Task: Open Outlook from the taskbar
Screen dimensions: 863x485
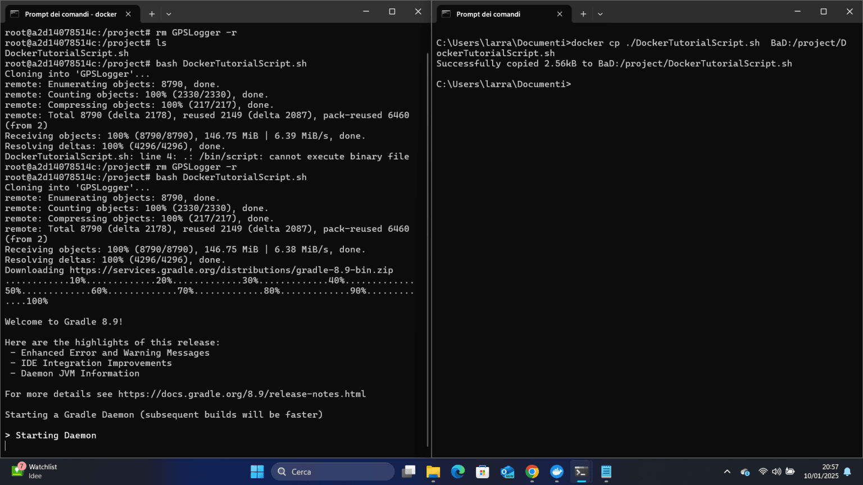Action: point(507,472)
